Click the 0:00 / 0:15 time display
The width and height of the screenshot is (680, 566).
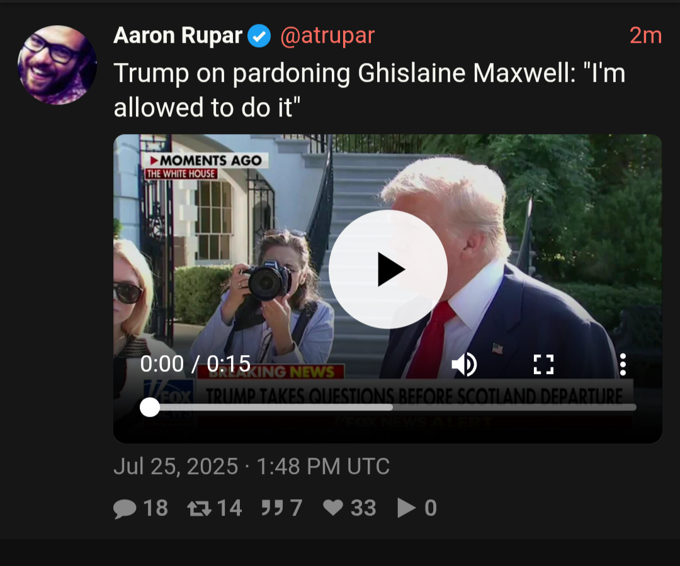(x=195, y=363)
